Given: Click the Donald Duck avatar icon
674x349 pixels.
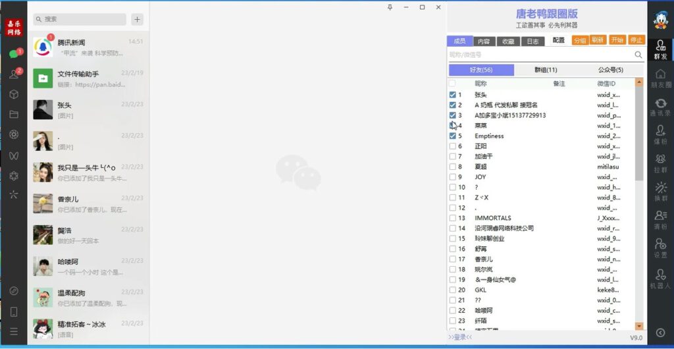Looking at the screenshot, I should (660, 19).
